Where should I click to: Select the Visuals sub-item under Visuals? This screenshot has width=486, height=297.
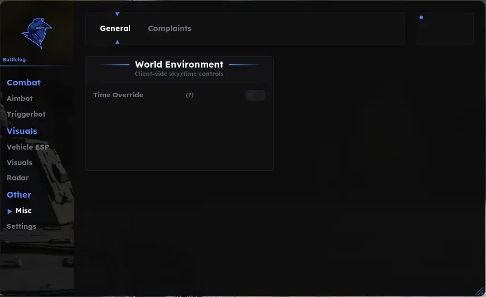(x=20, y=162)
